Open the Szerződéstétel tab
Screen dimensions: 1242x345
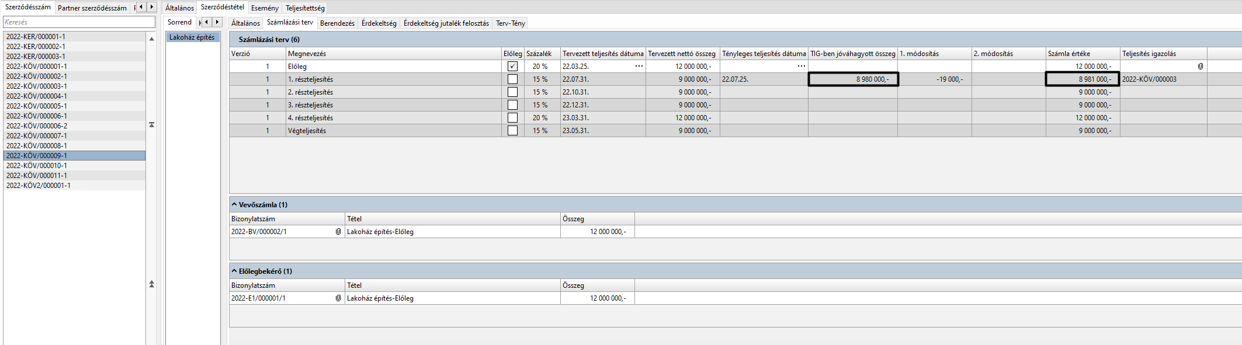pyautogui.click(x=223, y=7)
